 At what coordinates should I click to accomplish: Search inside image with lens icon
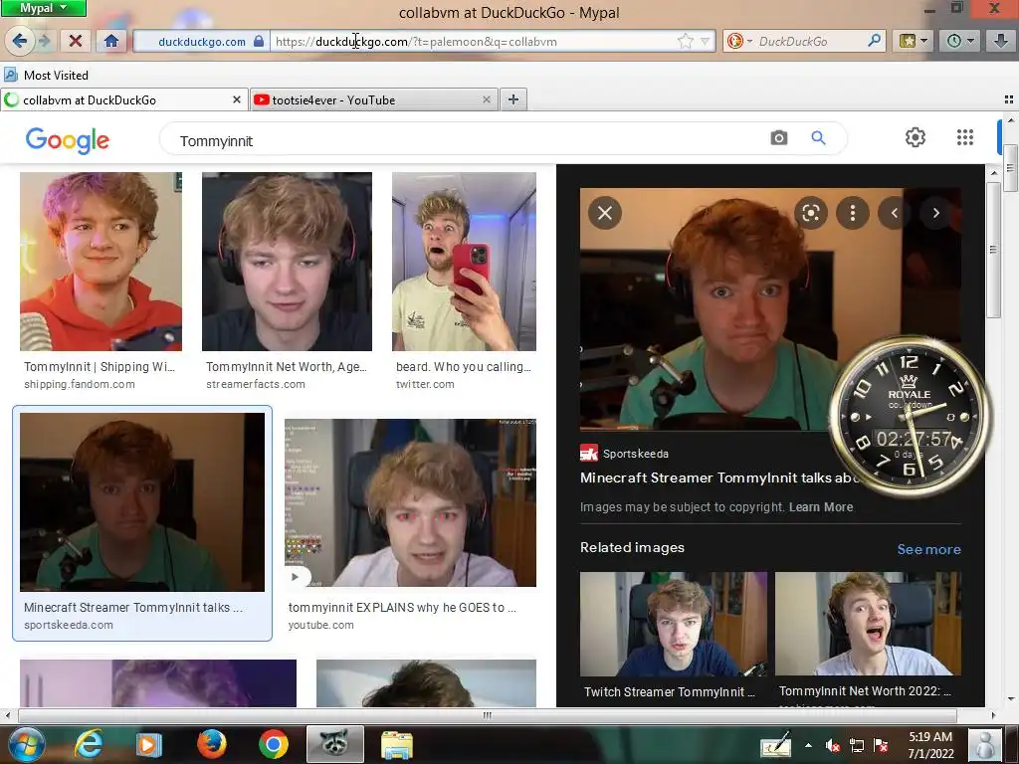point(810,213)
